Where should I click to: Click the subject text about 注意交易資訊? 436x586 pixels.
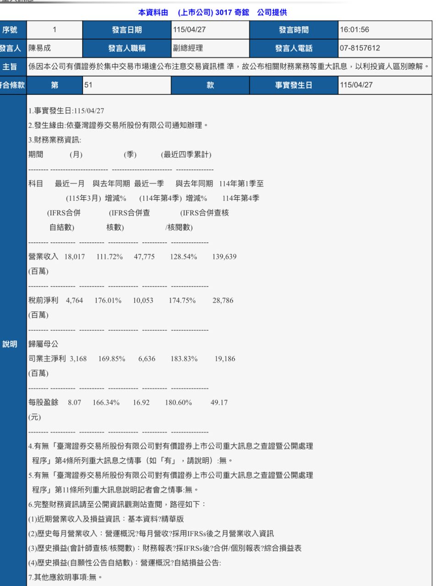pyautogui.click(x=229, y=66)
